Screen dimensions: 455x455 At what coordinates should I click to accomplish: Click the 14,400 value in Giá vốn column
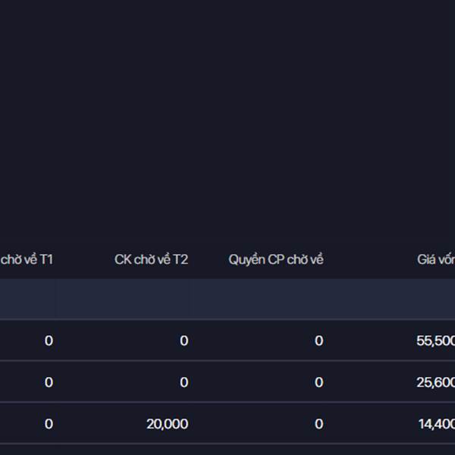click(436, 424)
